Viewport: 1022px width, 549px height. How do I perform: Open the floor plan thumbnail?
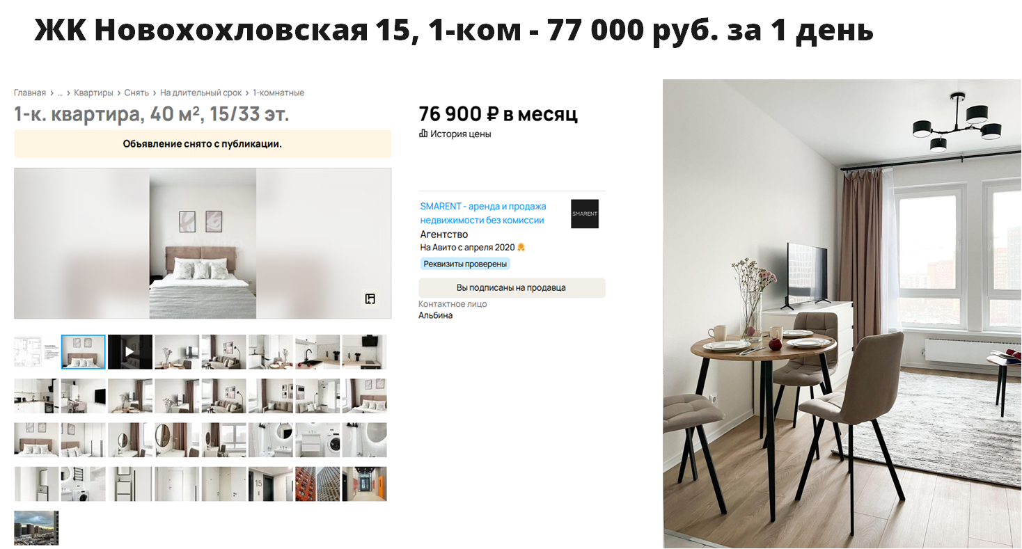tap(36, 351)
